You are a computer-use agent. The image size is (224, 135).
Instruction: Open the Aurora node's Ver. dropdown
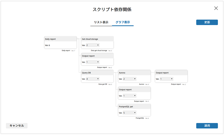(x=130, y=79)
